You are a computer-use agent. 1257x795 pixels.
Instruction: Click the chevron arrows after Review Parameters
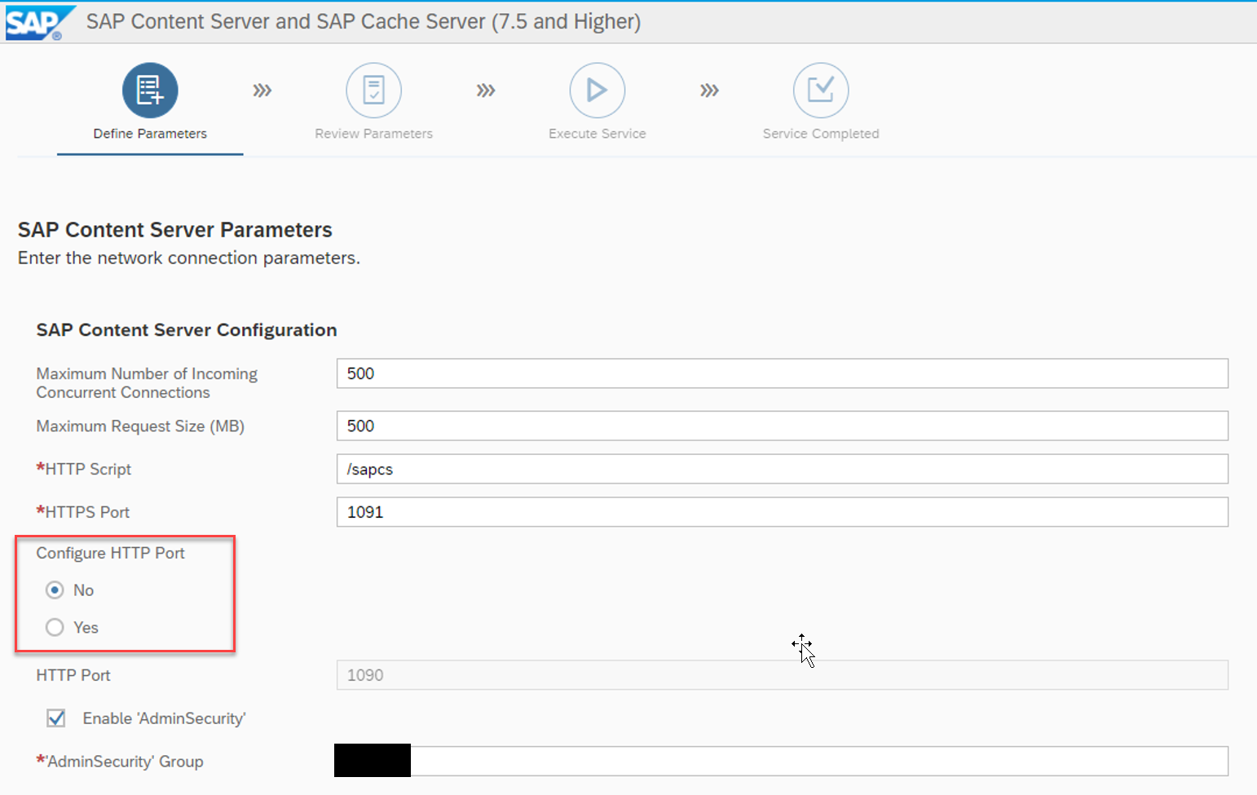click(x=486, y=90)
